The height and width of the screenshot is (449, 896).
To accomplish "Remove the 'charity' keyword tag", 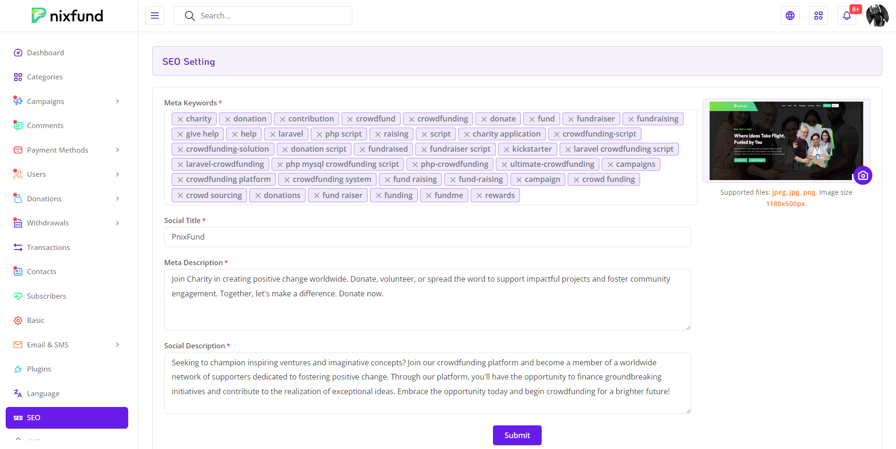I will 180,119.
